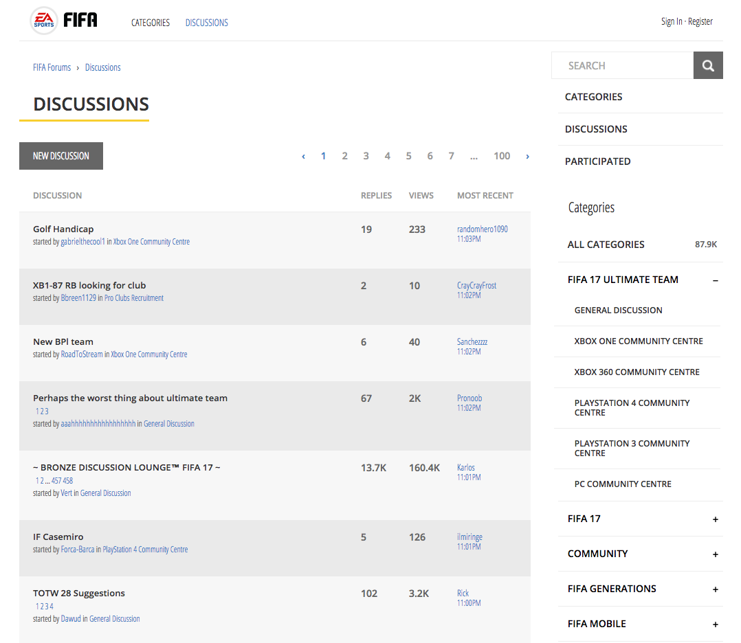View gabrielthecool1's profile
This screenshot has height=643, width=741.
coord(82,241)
